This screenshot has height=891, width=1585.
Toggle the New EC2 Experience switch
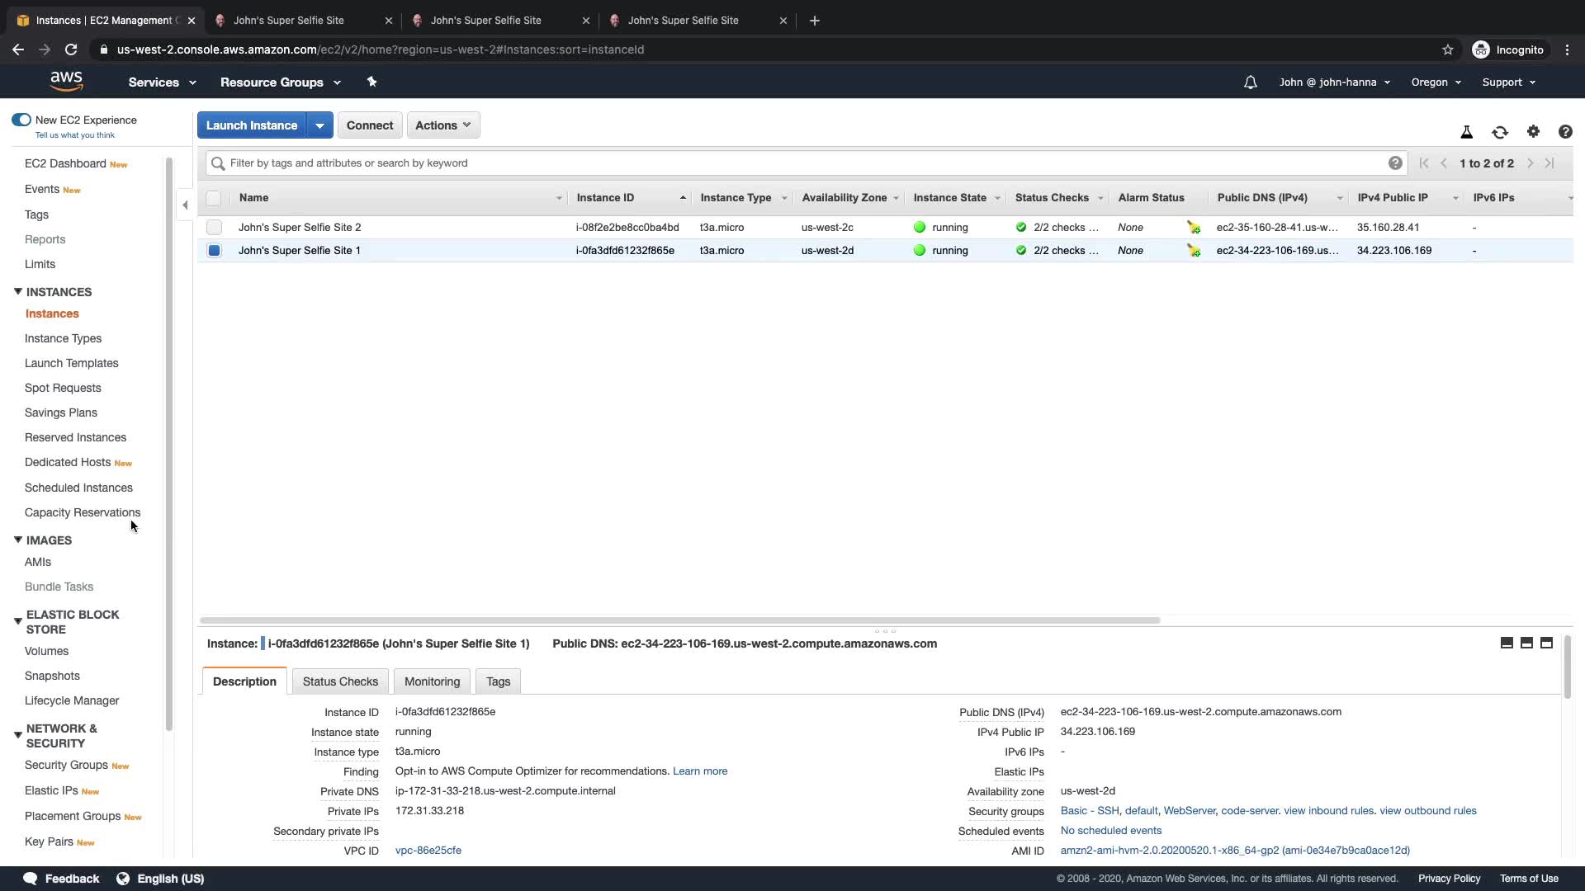pos(21,120)
